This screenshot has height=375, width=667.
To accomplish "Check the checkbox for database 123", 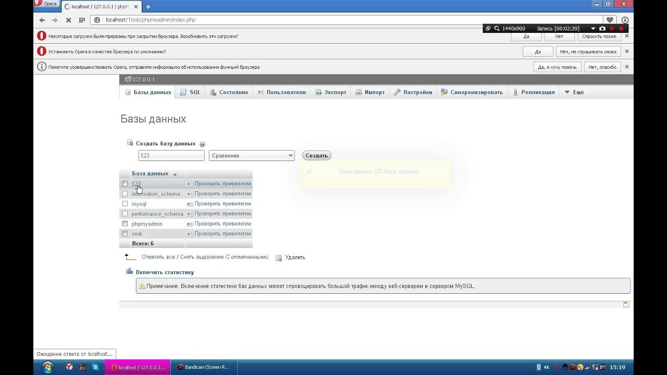I will pyautogui.click(x=125, y=184).
